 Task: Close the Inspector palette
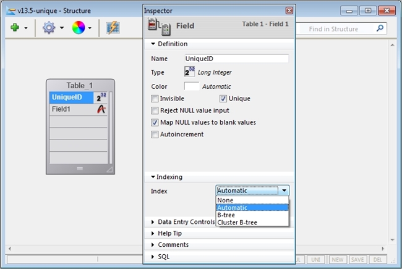(289, 10)
